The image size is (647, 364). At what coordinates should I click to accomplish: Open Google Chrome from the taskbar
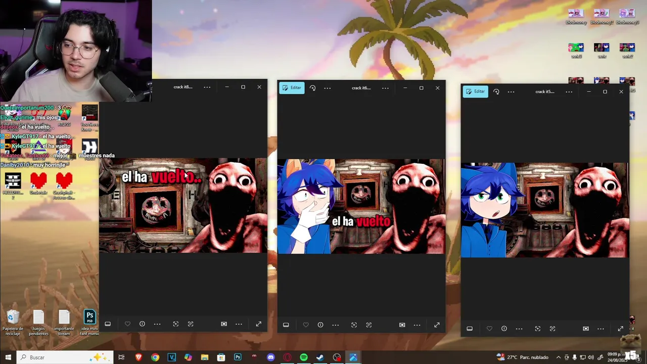155,357
